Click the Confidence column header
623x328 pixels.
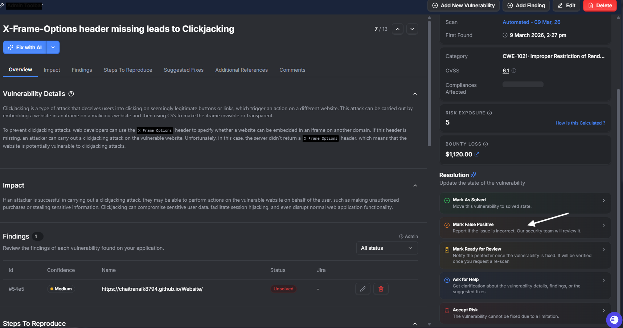[x=61, y=270]
